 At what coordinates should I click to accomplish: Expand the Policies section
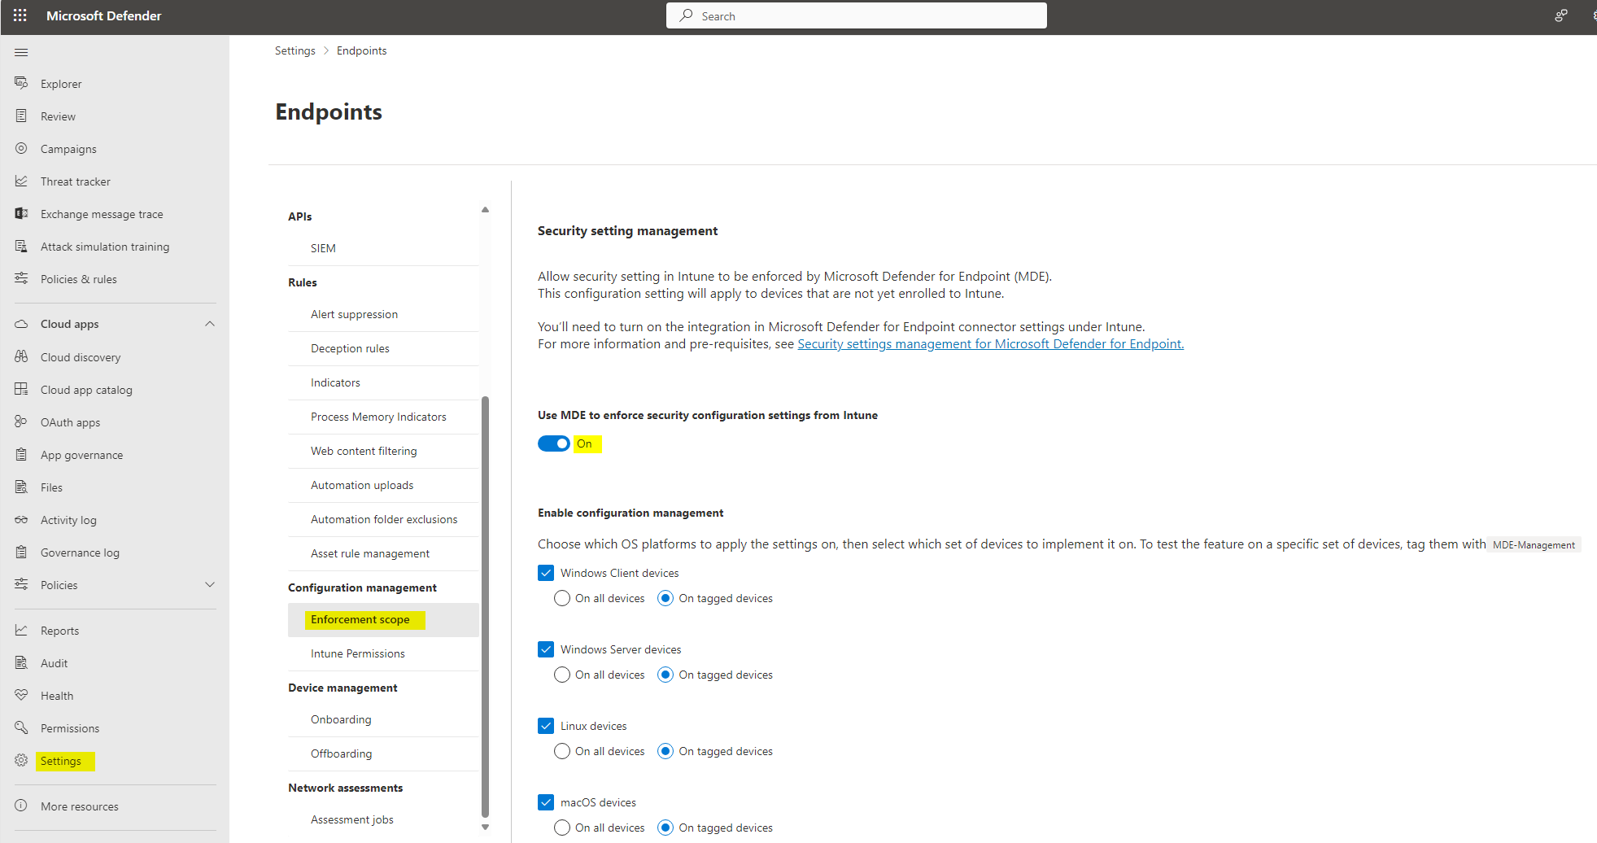(210, 584)
